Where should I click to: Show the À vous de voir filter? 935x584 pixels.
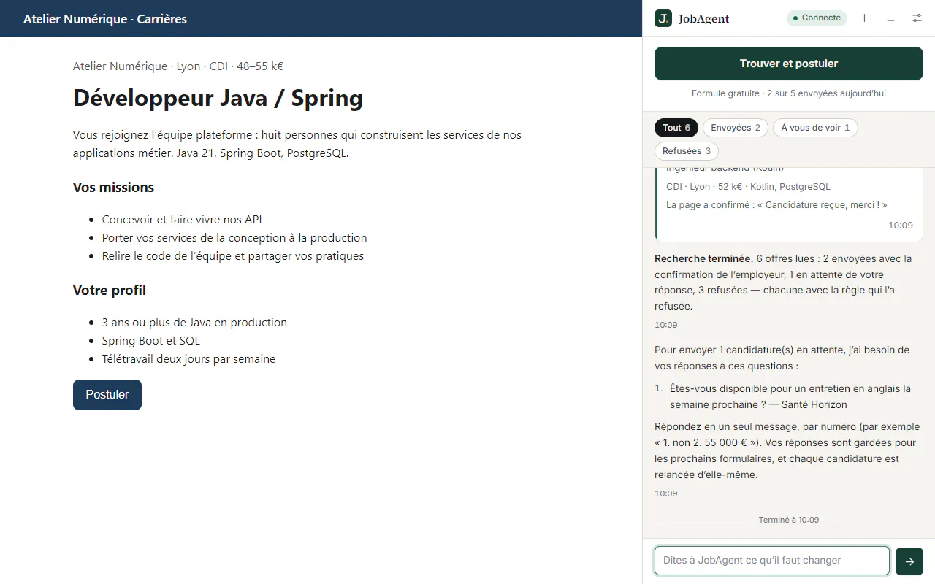815,128
